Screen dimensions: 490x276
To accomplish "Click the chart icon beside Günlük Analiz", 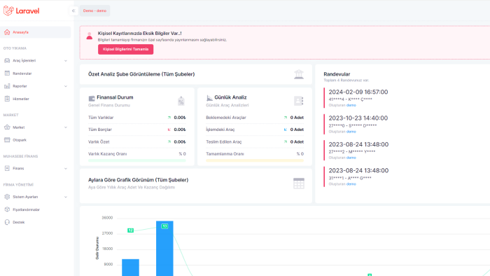I will click(x=209, y=98).
